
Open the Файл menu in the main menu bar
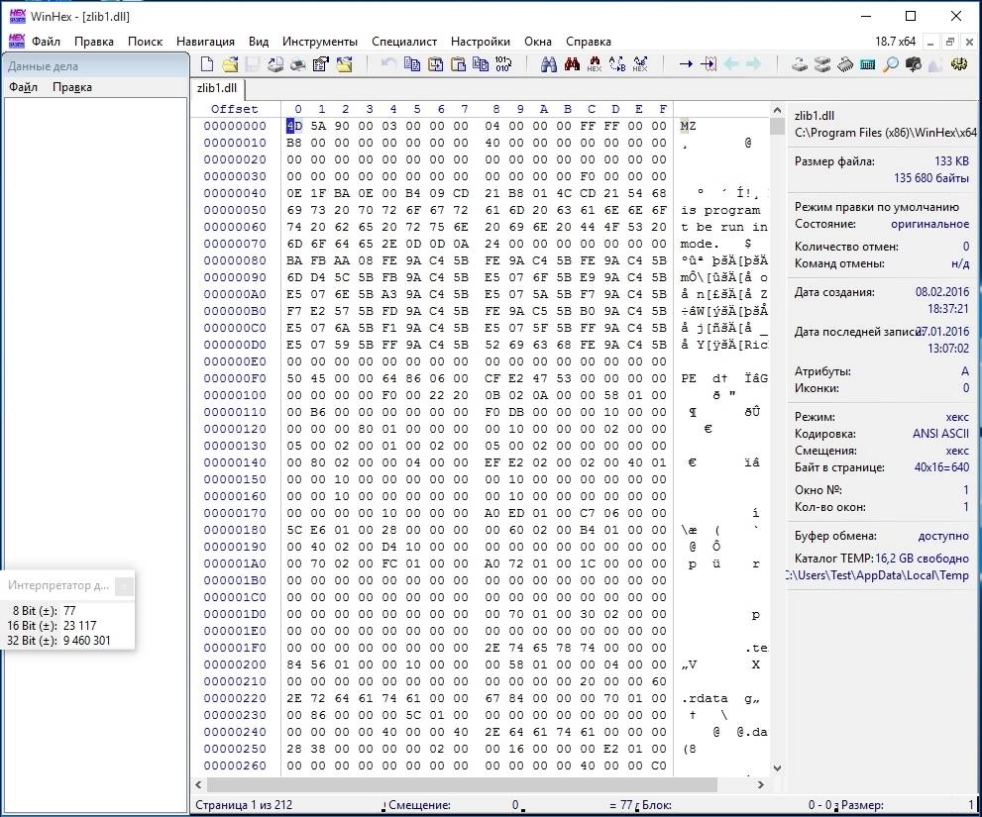click(46, 42)
